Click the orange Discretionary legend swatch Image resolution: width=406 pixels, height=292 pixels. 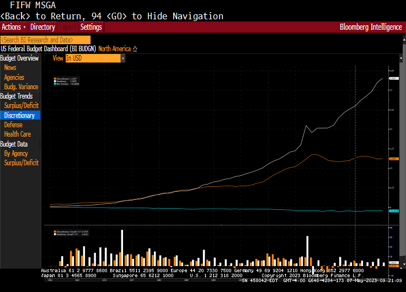55,79
